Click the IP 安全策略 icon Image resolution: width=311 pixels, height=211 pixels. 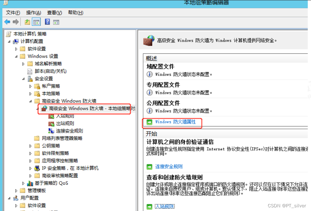[x=37, y=168]
